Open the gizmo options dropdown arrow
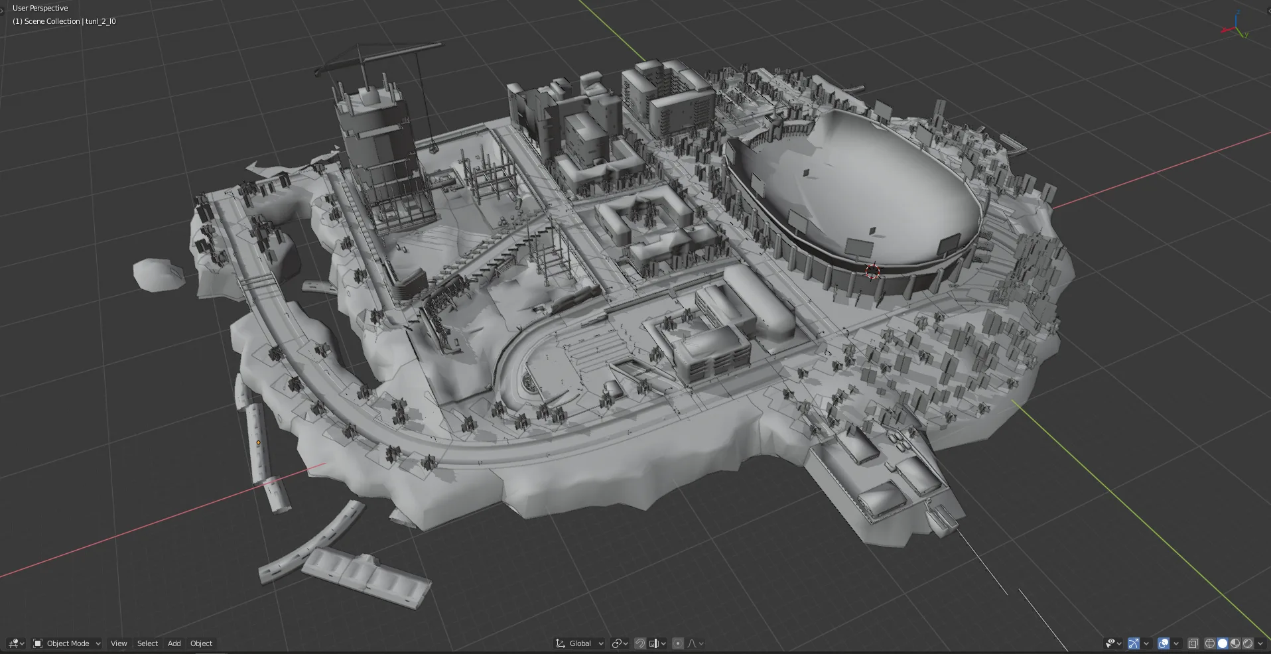The height and width of the screenshot is (654, 1271). 1146,643
